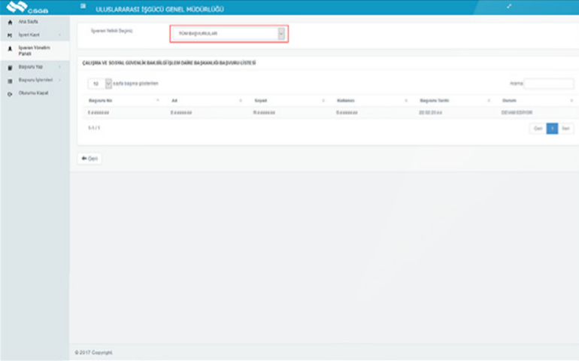579x361 pixels.
Task: Expand the Başvuru İşlemleri submenu
Action: (59, 80)
